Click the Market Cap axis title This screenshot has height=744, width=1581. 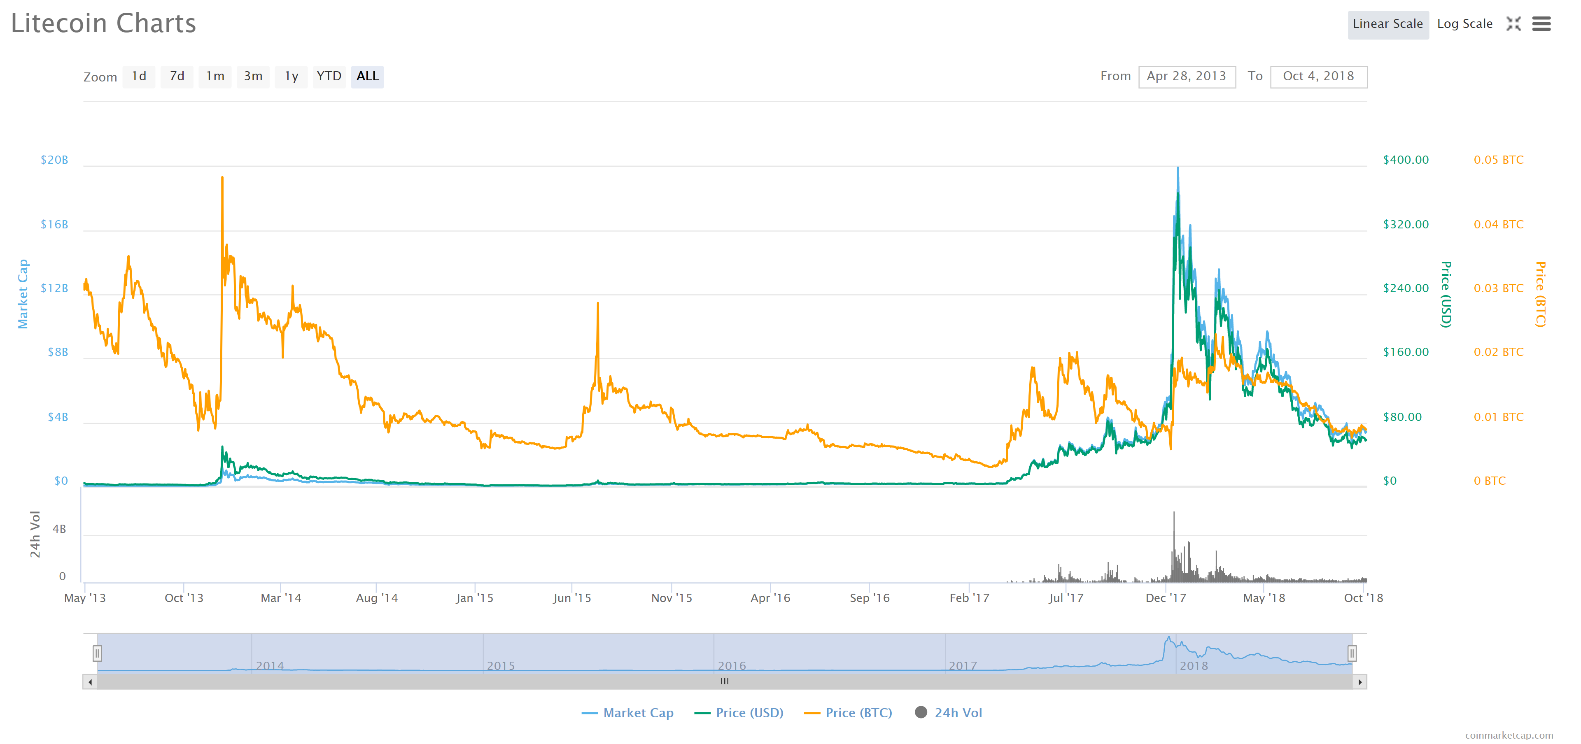[23, 294]
